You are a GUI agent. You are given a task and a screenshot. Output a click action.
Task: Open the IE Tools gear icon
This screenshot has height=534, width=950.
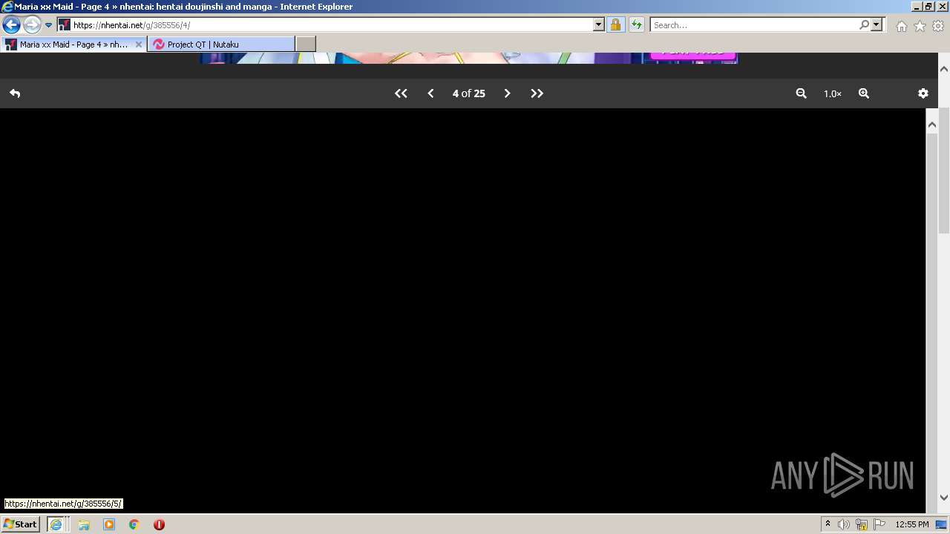[x=938, y=26]
